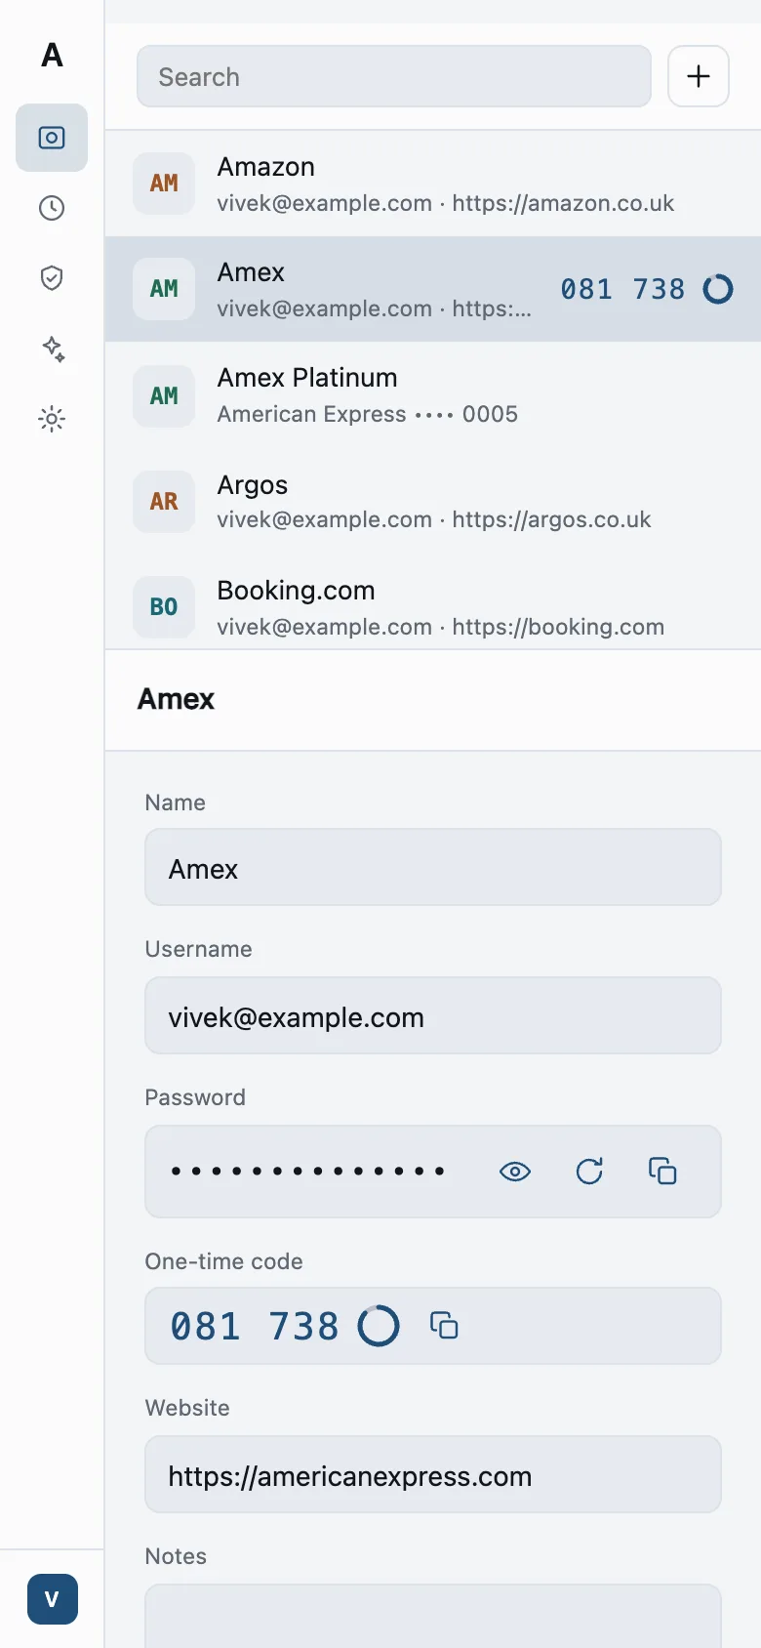Click the selected Amex AM avatar badge

tap(164, 289)
